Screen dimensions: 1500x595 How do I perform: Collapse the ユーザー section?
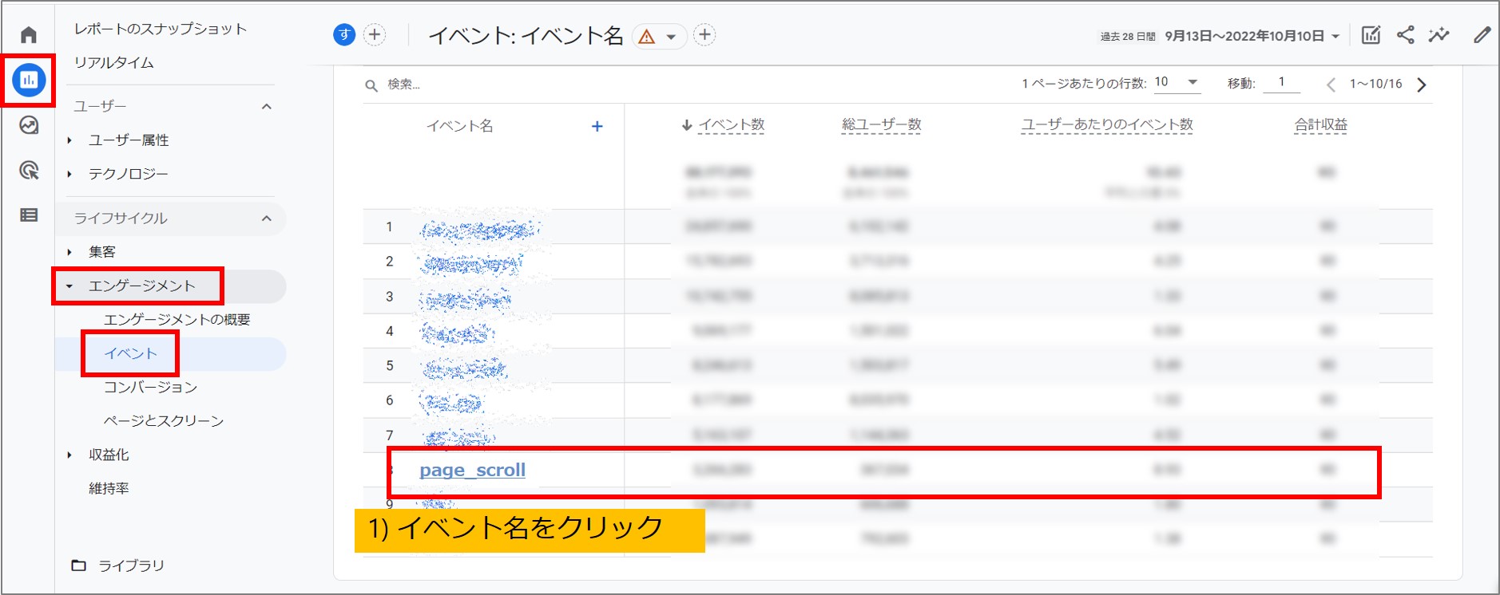(267, 106)
